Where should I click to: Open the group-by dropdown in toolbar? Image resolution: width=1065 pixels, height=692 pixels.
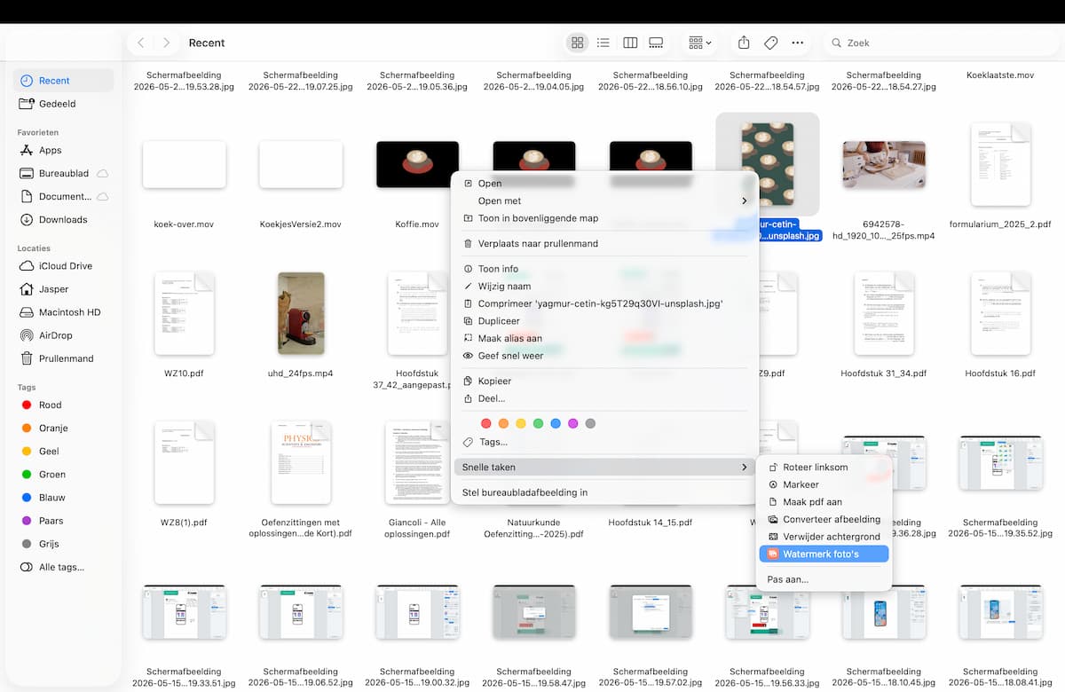pyautogui.click(x=702, y=43)
